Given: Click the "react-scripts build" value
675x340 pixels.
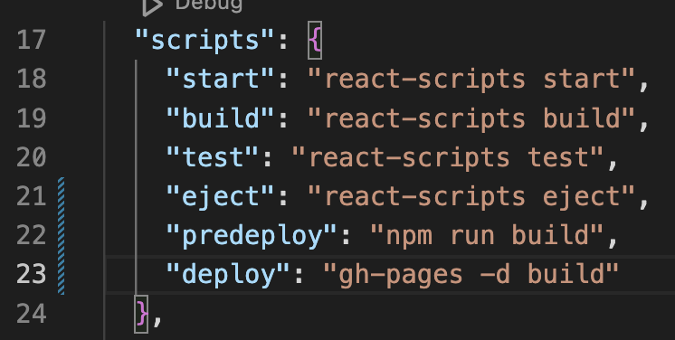Looking at the screenshot, I should coord(471,118).
